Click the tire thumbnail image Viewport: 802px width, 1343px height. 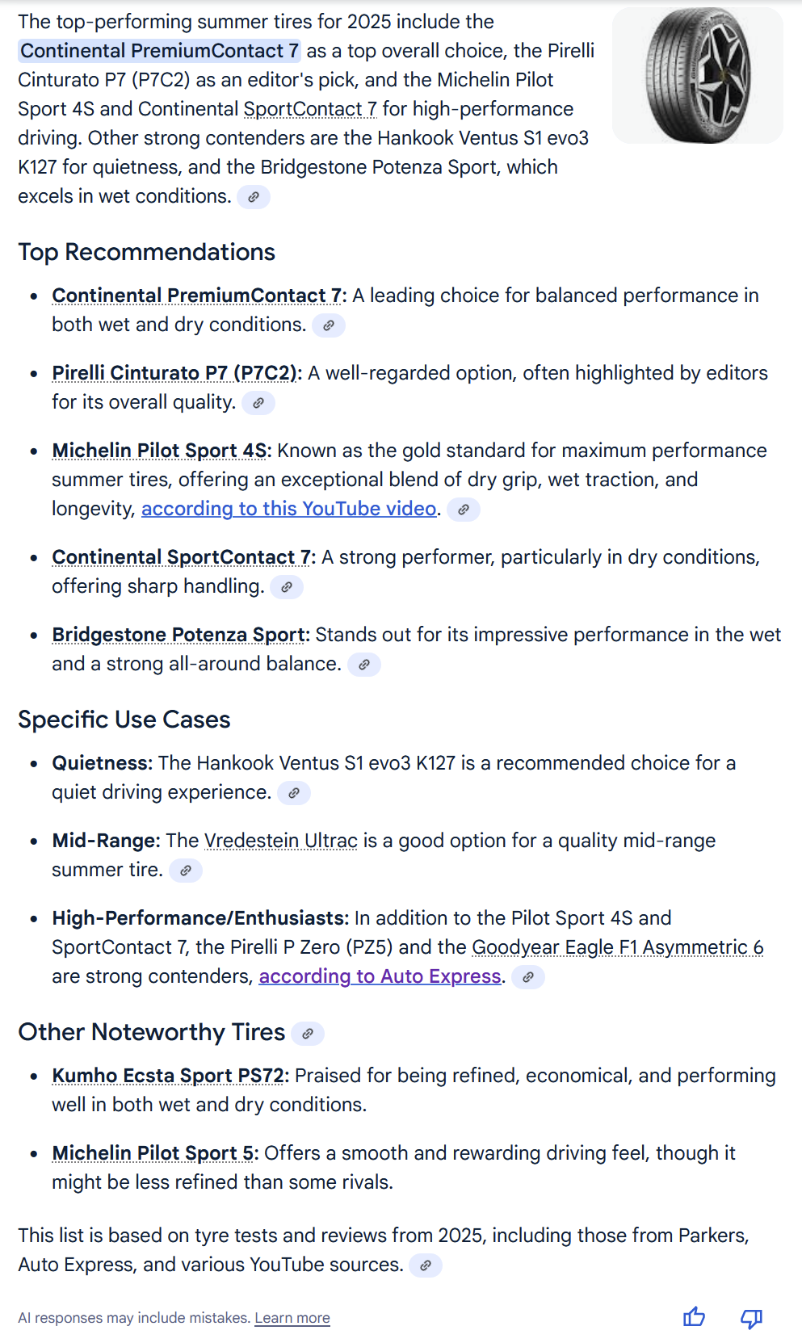(x=697, y=76)
